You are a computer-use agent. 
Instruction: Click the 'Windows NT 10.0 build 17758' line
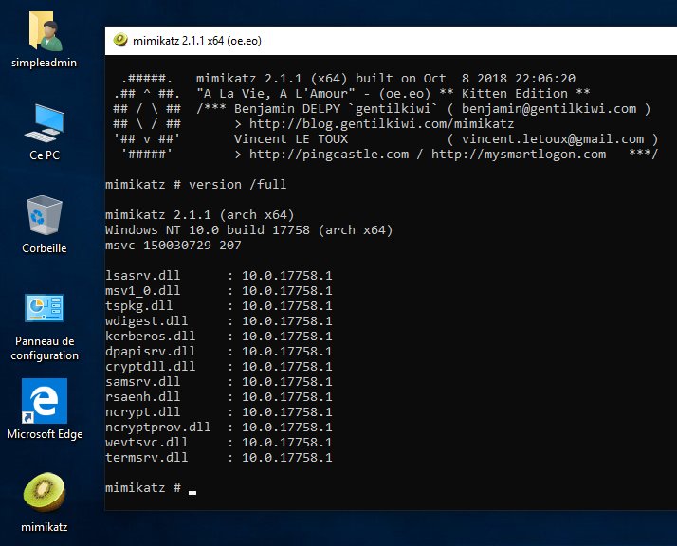(x=249, y=229)
